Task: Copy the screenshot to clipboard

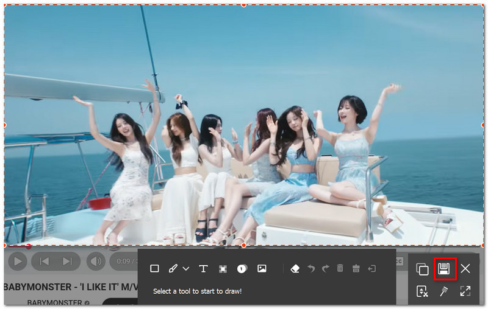Action: [x=422, y=269]
